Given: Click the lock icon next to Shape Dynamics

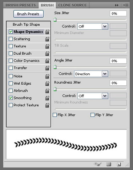Looking at the screenshot, I should click(47, 32).
